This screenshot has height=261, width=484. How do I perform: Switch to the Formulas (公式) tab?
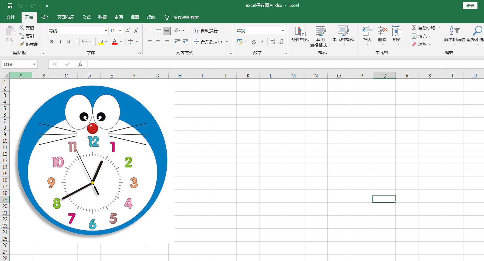pos(86,17)
